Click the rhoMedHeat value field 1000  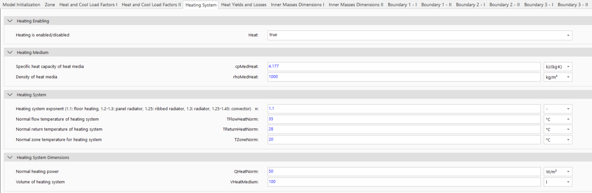pos(404,77)
